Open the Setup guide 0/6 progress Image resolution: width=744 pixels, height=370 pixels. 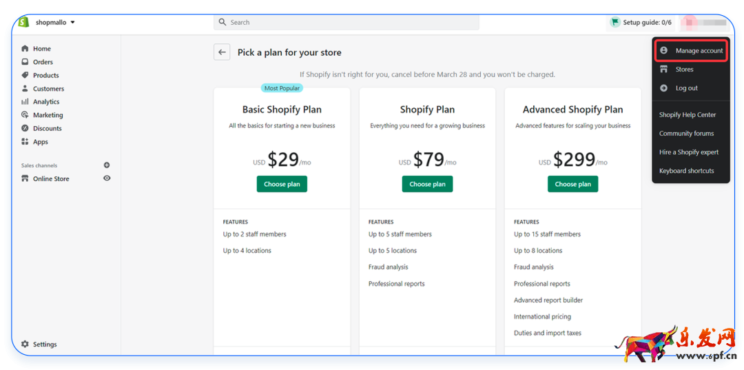click(641, 23)
